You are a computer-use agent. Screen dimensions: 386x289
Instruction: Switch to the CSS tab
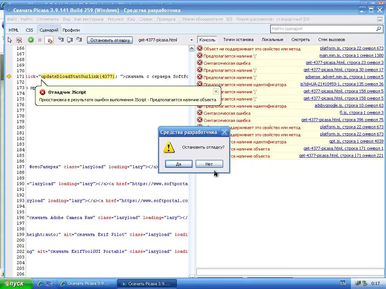[29, 30]
